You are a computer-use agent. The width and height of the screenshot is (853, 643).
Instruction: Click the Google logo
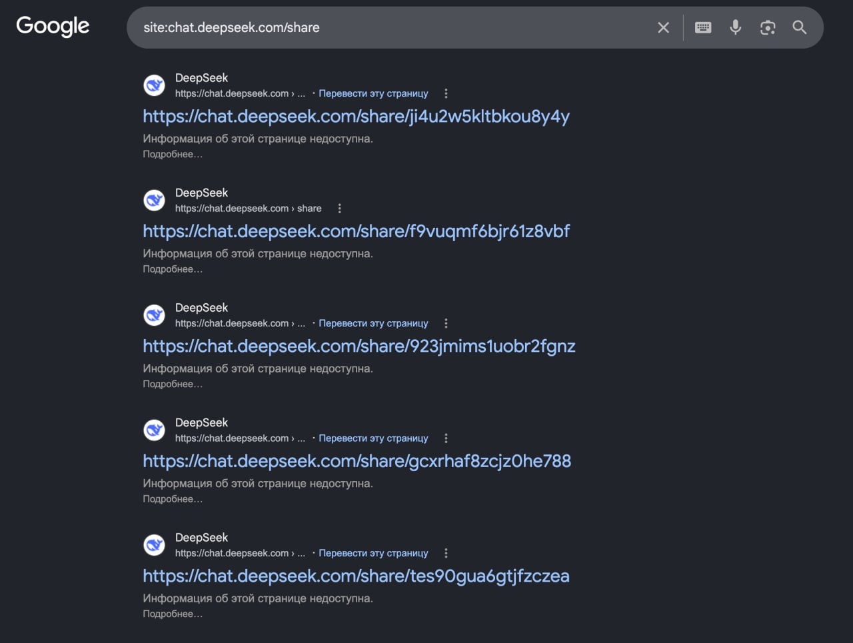(53, 27)
